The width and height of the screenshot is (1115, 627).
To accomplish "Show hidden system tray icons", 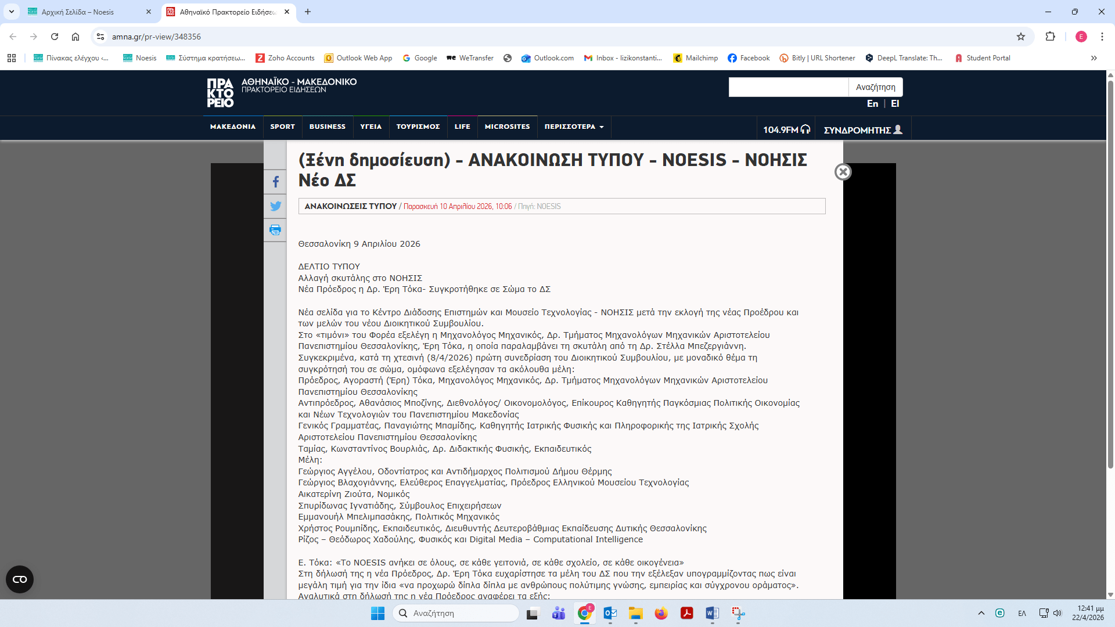I will pyautogui.click(x=981, y=613).
